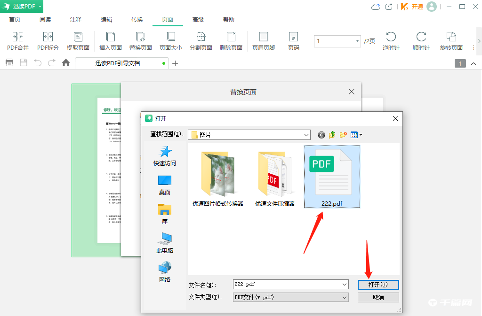Click the print icon below the ribbon
Viewport: 482px width, 316px height.
coord(9,62)
